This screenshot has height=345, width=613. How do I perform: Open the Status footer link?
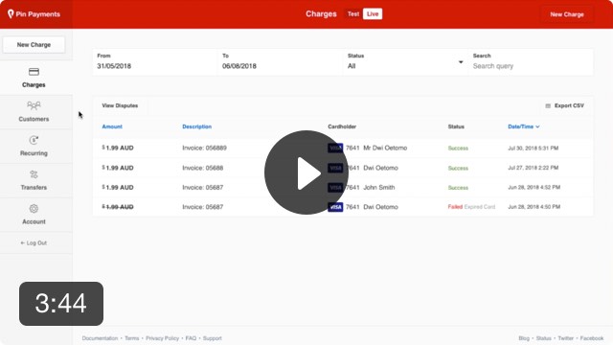pyautogui.click(x=543, y=338)
